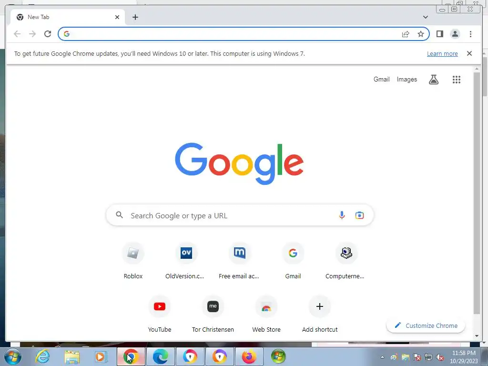488x366 pixels.
Task: Open the network tray icon
Action: coord(428,357)
